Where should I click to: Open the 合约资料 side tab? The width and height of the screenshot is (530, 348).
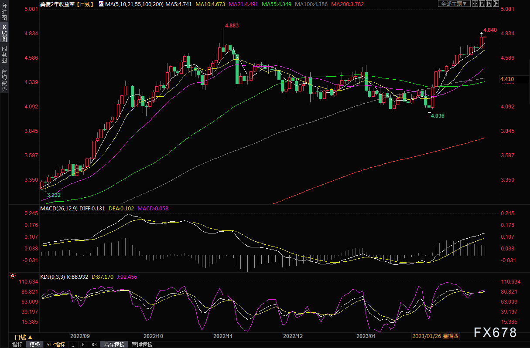point(4,80)
